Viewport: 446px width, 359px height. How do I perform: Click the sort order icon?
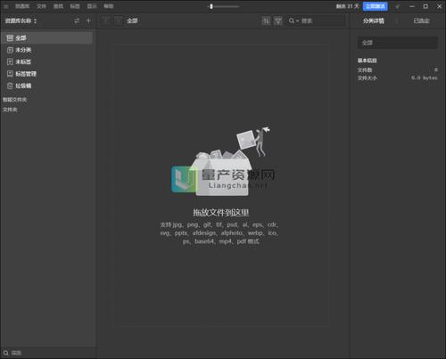click(266, 20)
